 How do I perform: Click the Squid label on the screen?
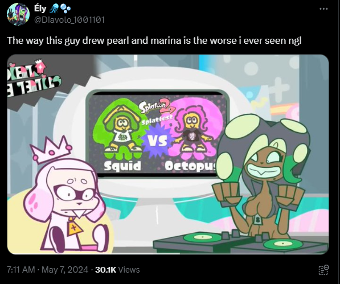122,166
